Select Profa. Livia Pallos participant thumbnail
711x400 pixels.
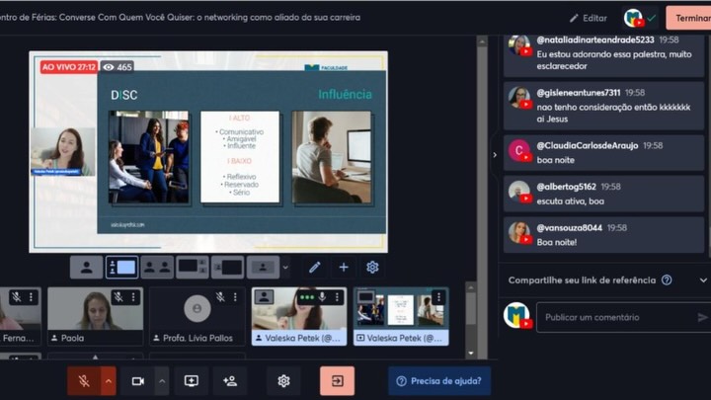[197, 315]
